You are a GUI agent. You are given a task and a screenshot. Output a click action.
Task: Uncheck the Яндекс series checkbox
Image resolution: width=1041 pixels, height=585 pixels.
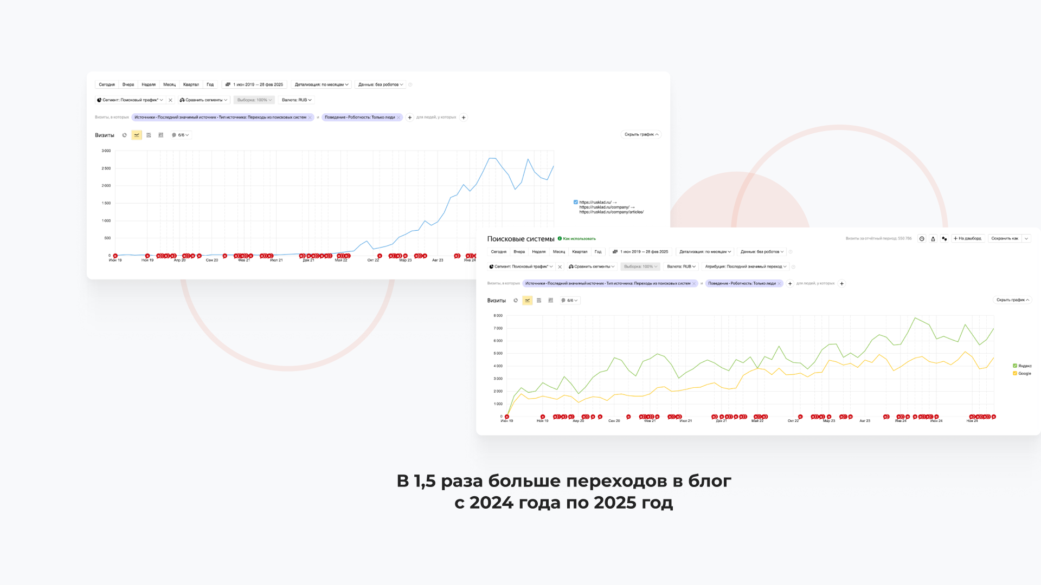[1015, 366]
